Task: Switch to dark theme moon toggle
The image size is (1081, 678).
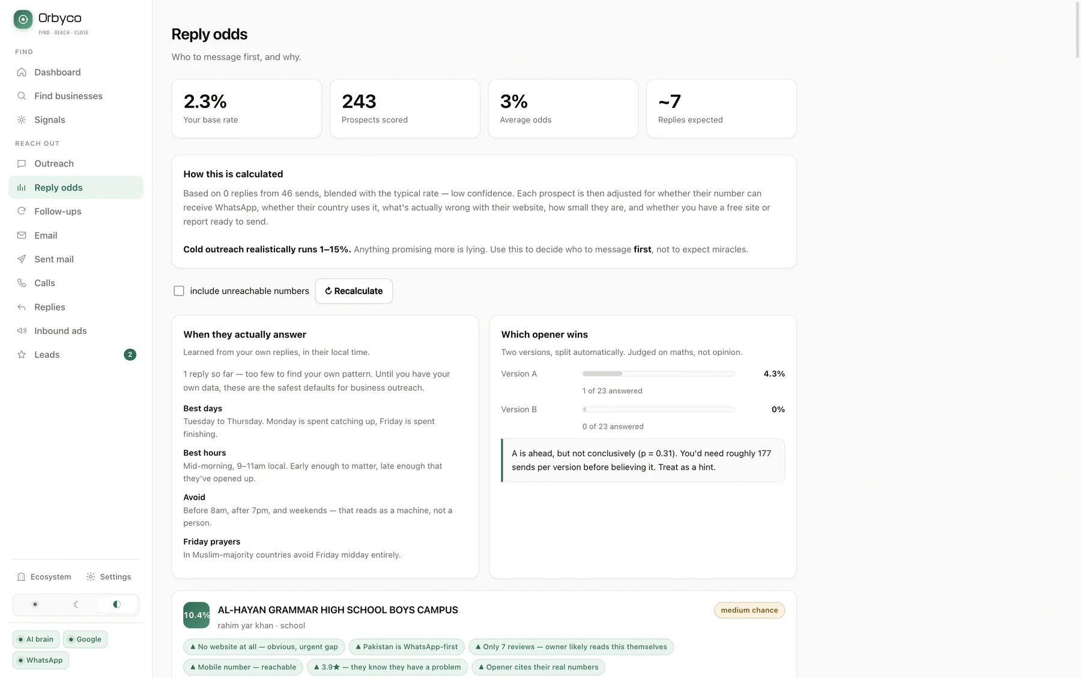Action: pyautogui.click(x=76, y=605)
